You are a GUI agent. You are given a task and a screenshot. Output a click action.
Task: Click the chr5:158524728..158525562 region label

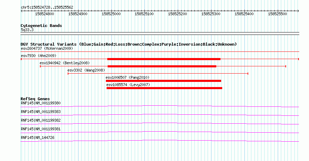click(x=47, y=7)
